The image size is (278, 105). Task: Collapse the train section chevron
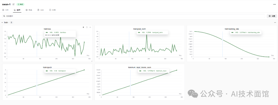(x=2, y=23)
